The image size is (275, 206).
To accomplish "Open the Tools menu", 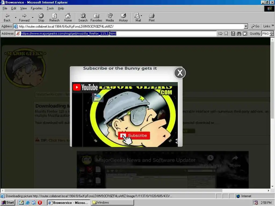I will [x=50, y=8].
